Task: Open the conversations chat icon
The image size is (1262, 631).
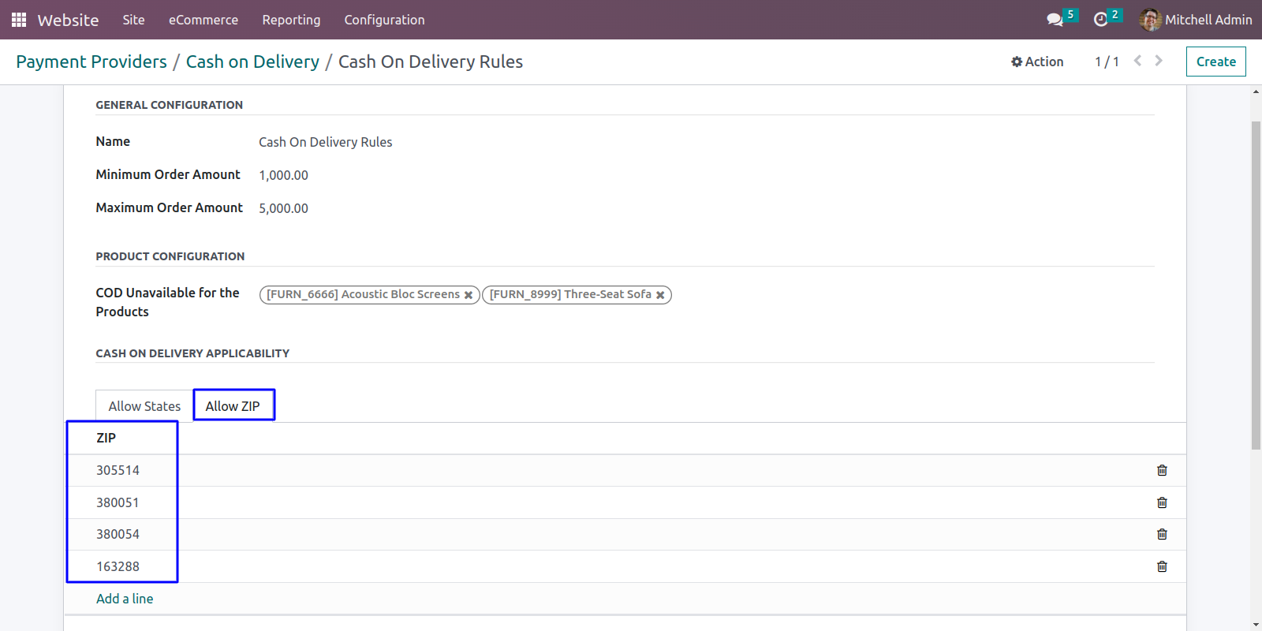Action: [1055, 20]
